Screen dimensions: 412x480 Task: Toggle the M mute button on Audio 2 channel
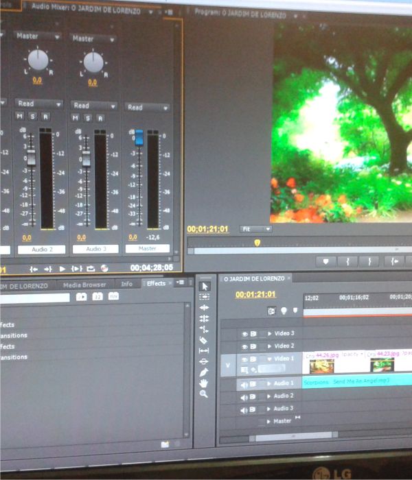(x=20, y=117)
